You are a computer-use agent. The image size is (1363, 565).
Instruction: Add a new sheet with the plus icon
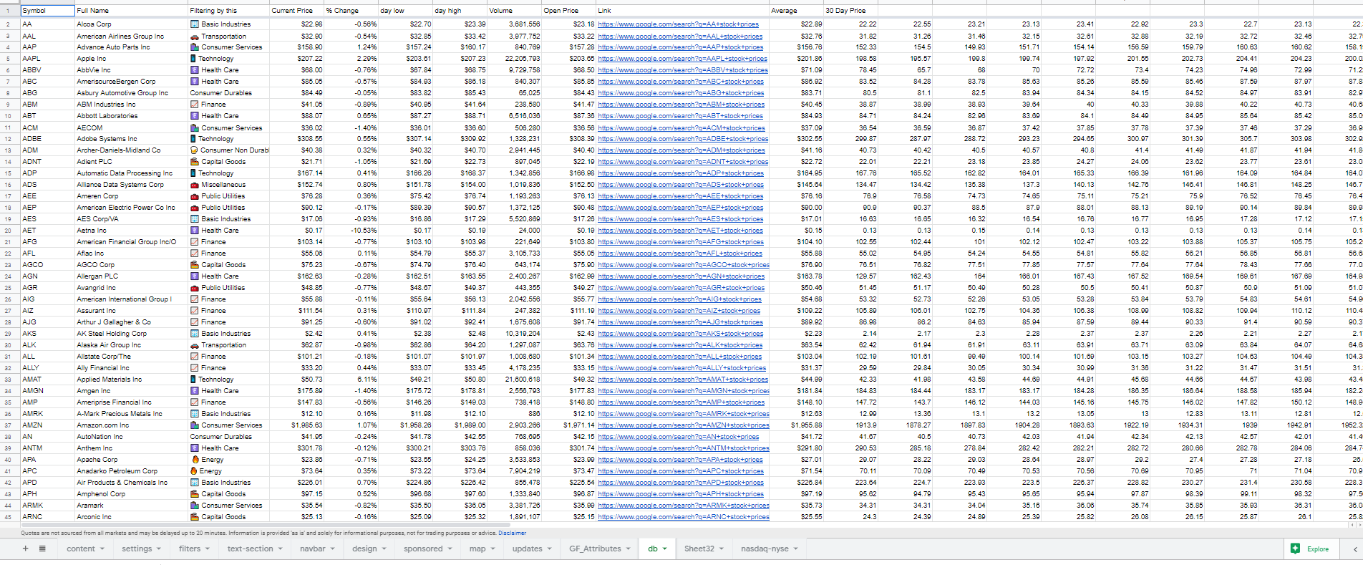pos(25,549)
